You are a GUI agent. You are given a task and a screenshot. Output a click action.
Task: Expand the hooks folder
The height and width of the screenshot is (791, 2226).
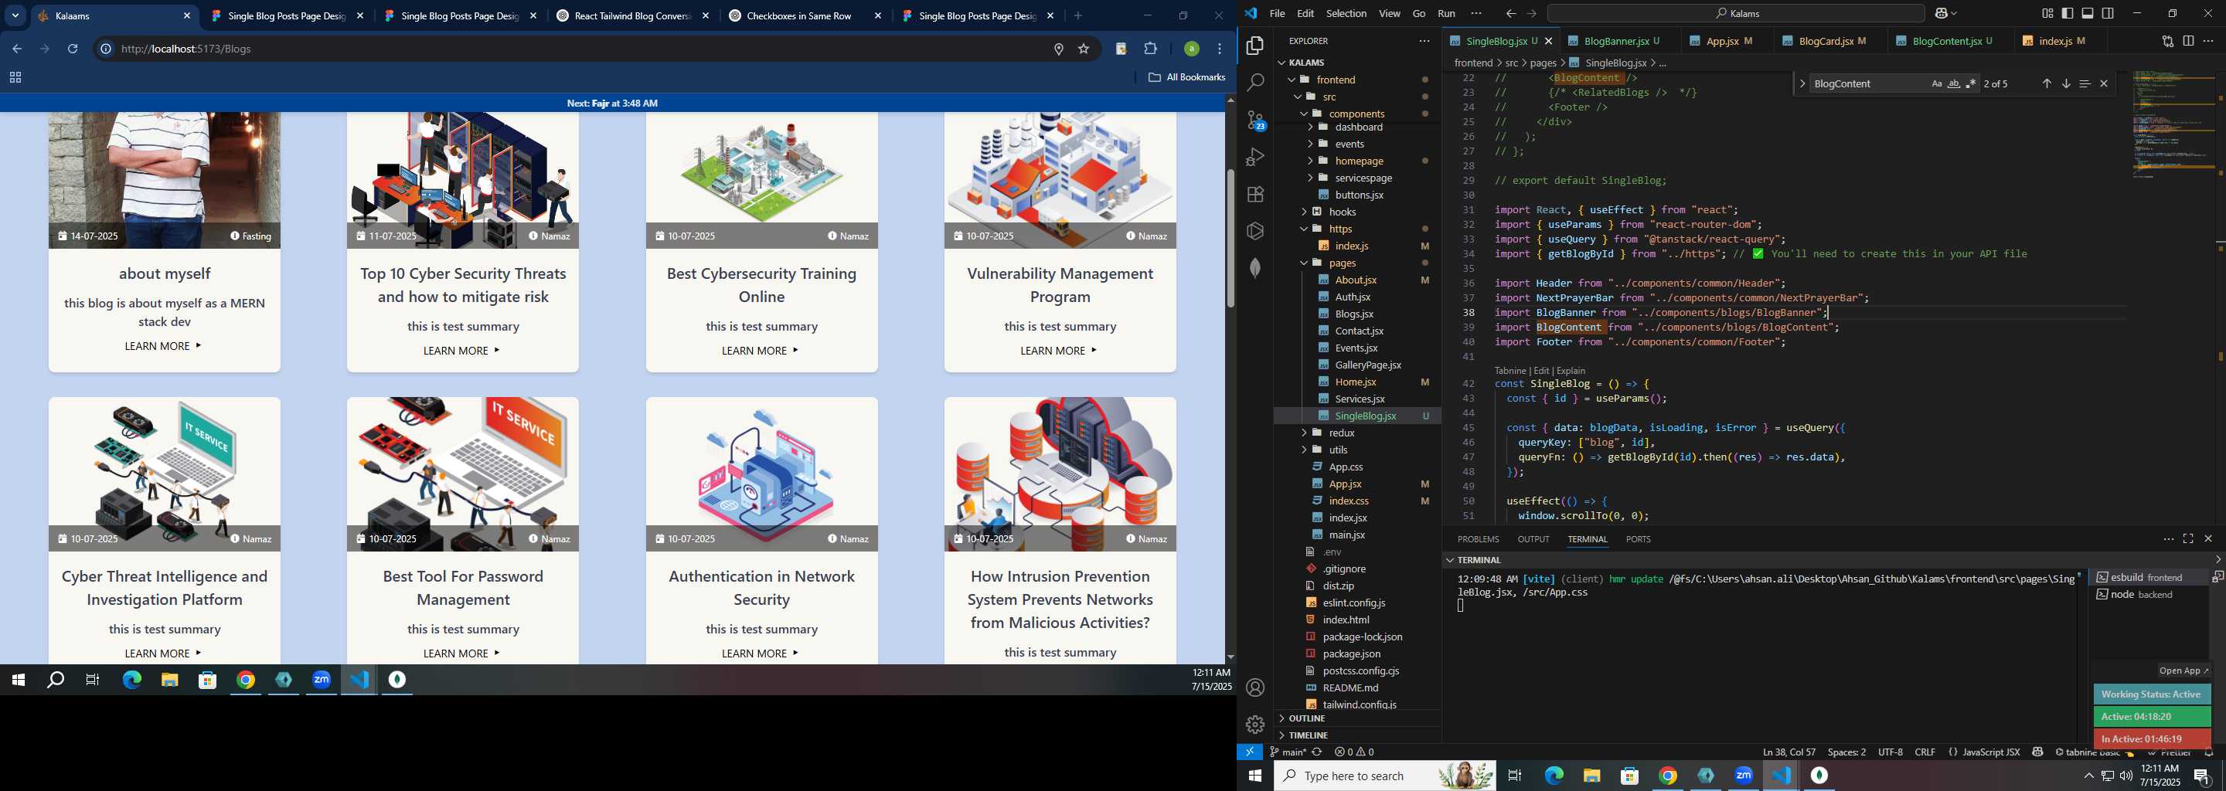pyautogui.click(x=1304, y=212)
